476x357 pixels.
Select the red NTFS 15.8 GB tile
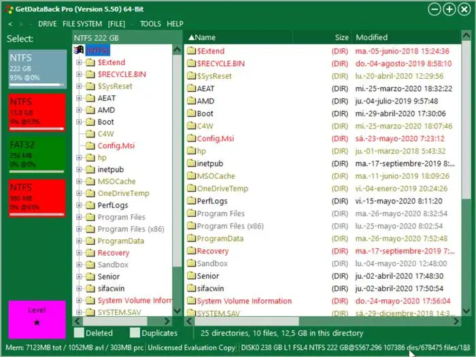pos(37,112)
